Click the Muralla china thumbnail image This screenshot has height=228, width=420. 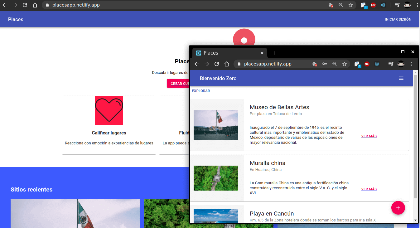[216, 178]
